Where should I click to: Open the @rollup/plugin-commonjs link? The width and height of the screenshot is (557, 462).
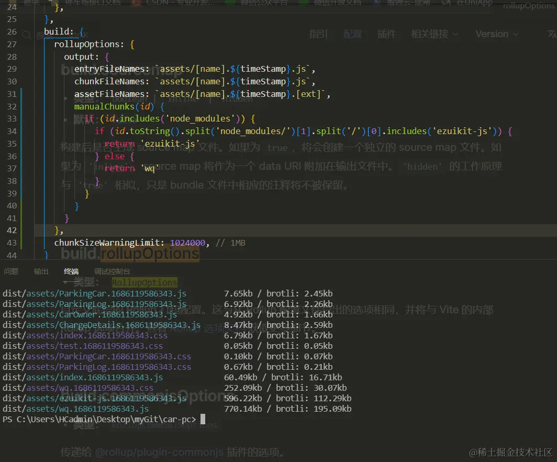pos(160,452)
